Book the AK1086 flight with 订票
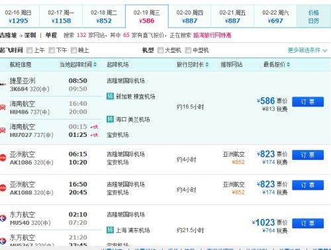 tap(308, 155)
